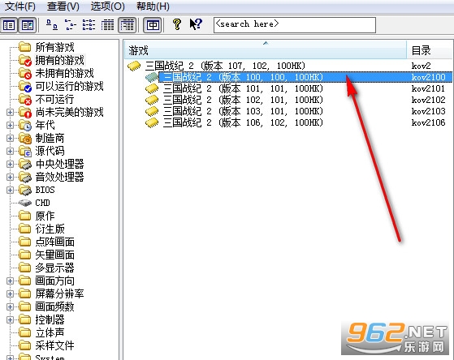Open the 文件(F) menu
Screen dimensions: 454x360
[x=19, y=6]
